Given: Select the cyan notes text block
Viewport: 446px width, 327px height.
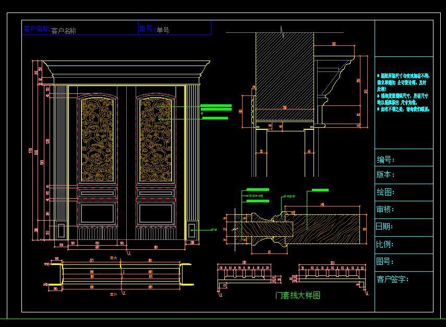Looking at the screenshot, I should 403,92.
